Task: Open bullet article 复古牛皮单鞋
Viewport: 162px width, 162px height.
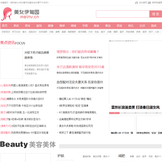Action: point(76,126)
